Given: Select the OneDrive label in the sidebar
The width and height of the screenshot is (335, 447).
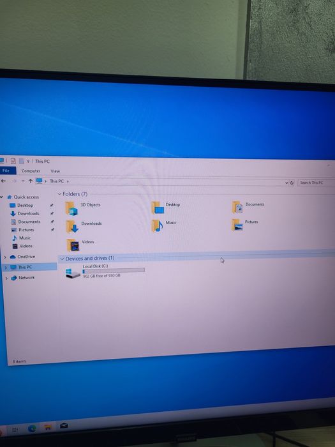Looking at the screenshot, I should [26, 257].
